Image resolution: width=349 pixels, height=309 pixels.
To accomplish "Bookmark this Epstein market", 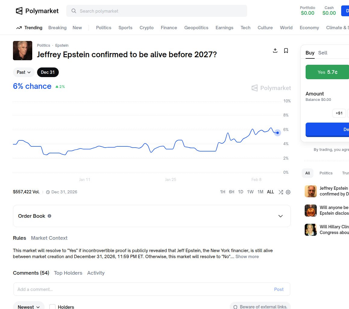I will 286,51.
